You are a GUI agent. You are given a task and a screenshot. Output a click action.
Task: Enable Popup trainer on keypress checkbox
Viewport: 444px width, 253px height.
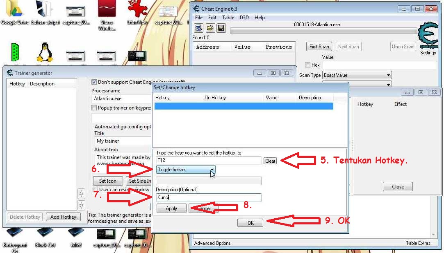click(94, 108)
